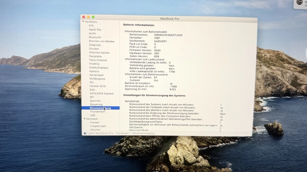Open Umgebungen under Netzwerk

pos(98,126)
